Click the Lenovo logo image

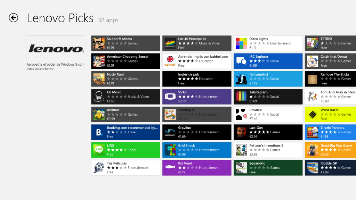56,48
